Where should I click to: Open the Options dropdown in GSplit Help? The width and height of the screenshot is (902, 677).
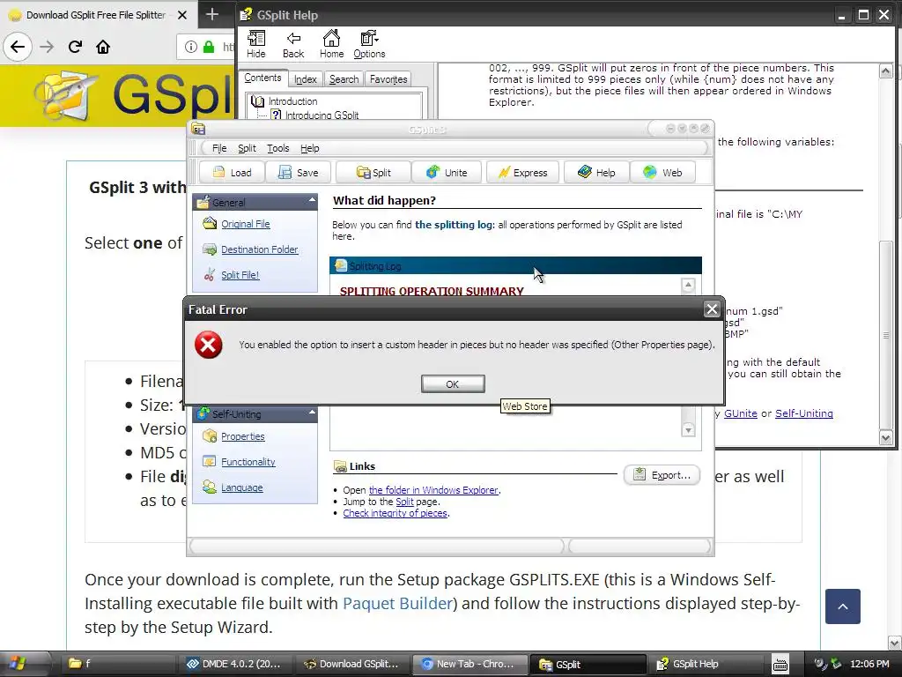tap(369, 44)
